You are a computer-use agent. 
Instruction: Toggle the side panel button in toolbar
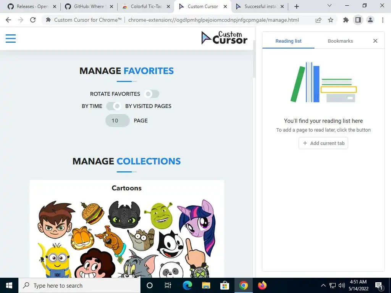point(358,20)
